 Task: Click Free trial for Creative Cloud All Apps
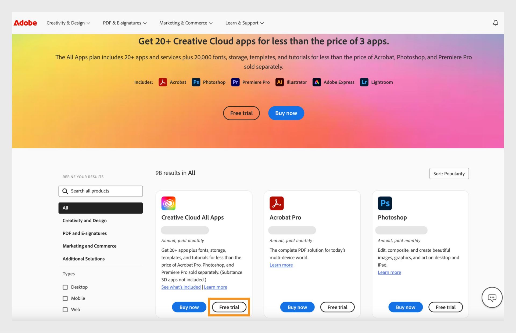tap(229, 307)
